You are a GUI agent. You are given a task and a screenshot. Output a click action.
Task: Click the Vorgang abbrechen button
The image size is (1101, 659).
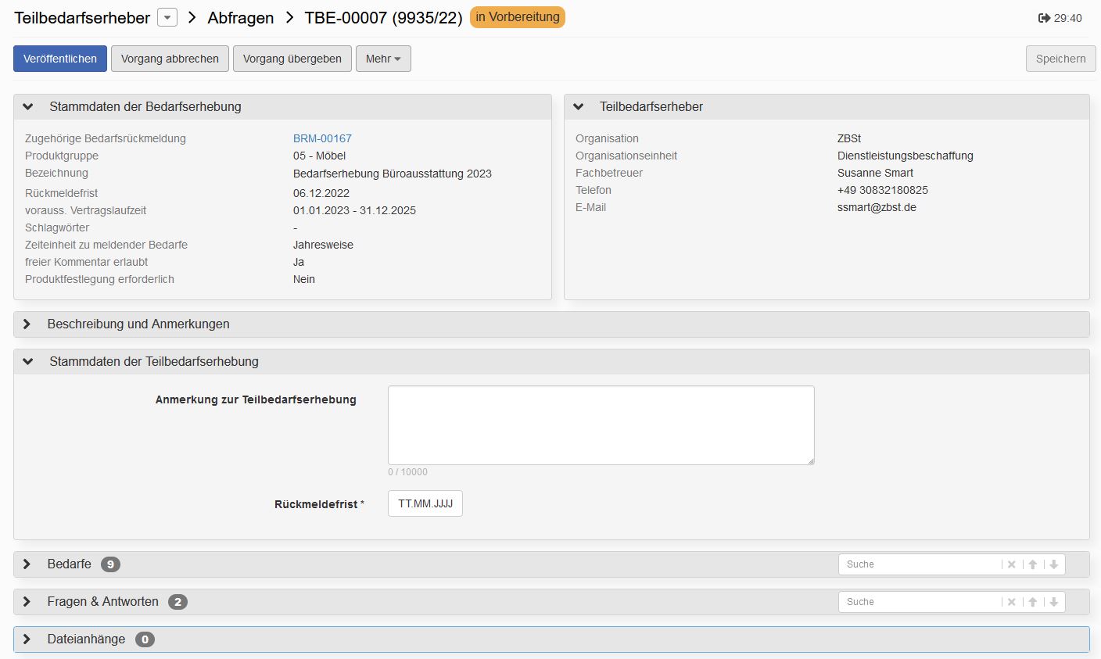pyautogui.click(x=169, y=58)
